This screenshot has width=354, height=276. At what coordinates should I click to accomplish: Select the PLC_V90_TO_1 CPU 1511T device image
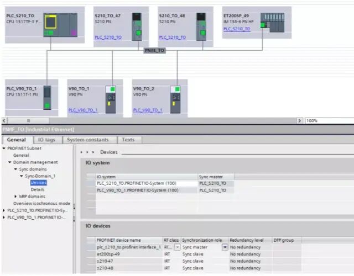[x=47, y=98]
